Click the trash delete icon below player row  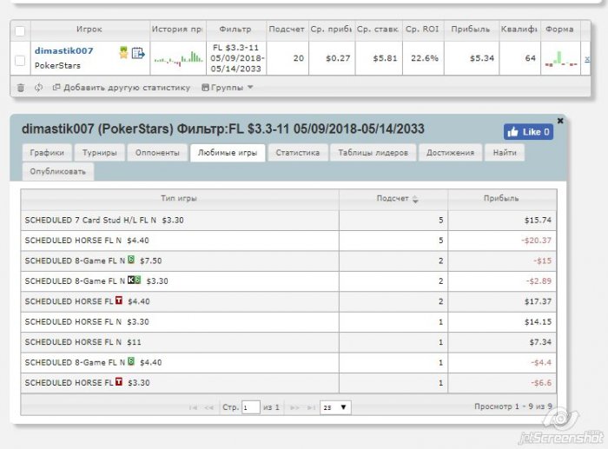[x=21, y=88]
